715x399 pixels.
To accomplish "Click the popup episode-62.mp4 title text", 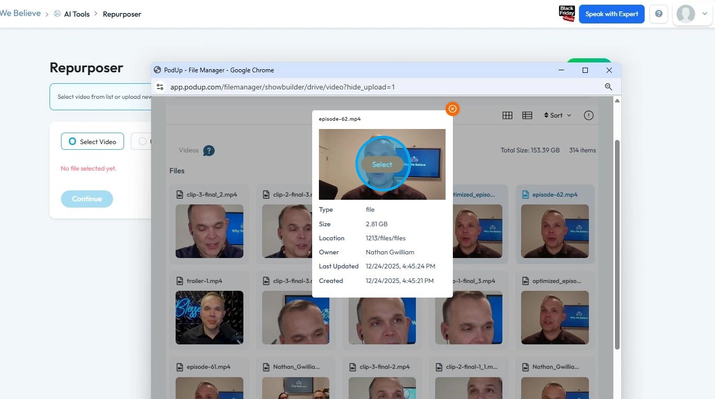I will pyautogui.click(x=340, y=119).
